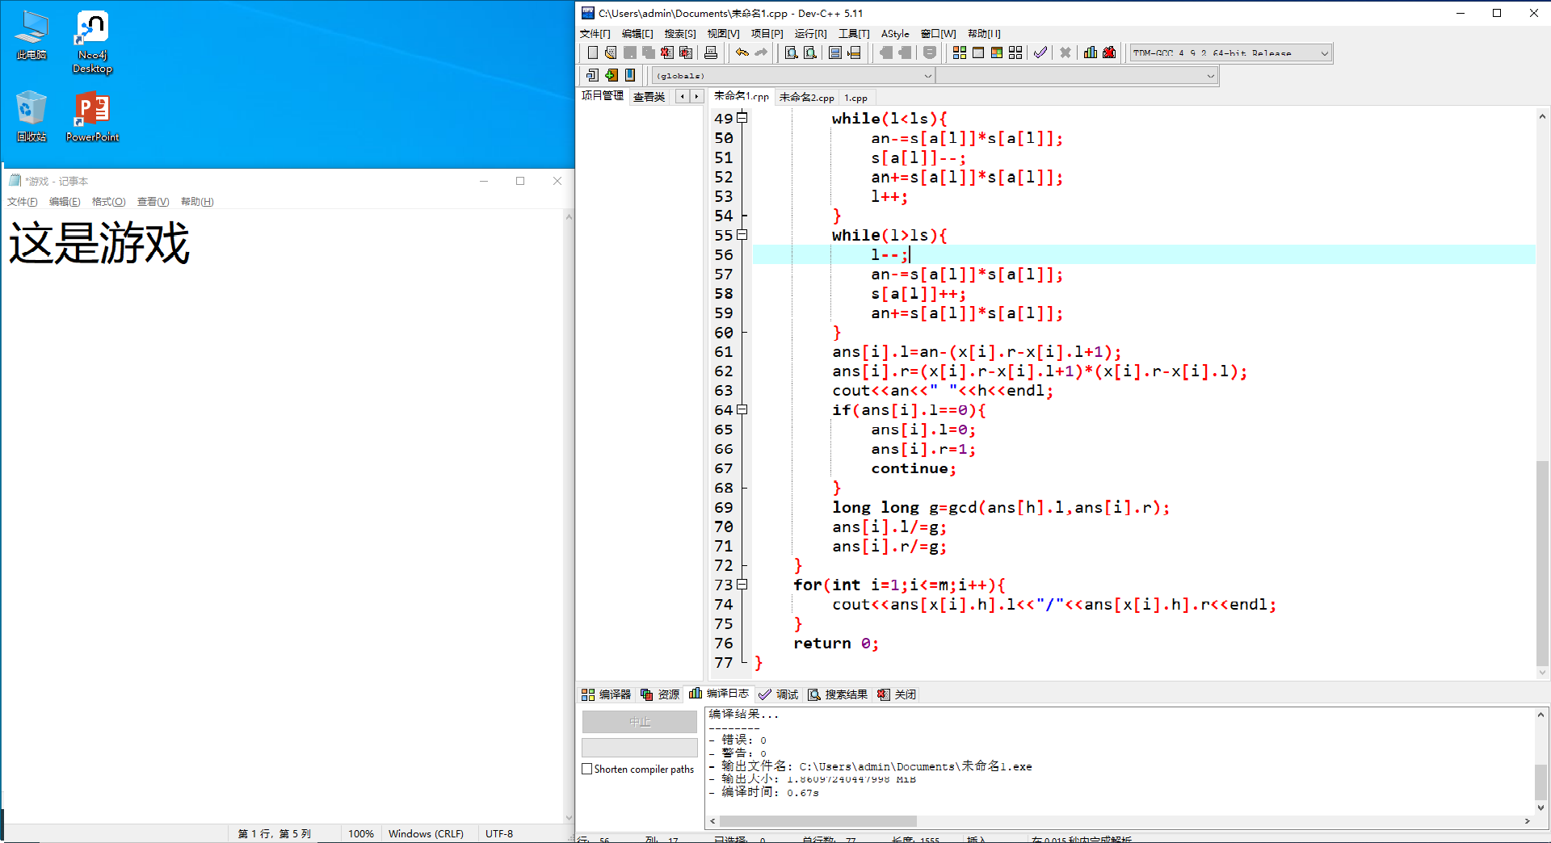This screenshot has width=1551, height=843.
Task: Collapse the code fold at line 64
Action: (x=742, y=409)
